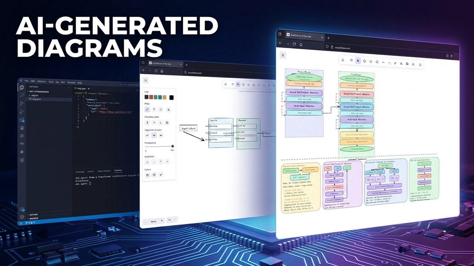Reload the page in the middle browser window
This screenshot has height=266, width=474.
[x=156, y=71]
